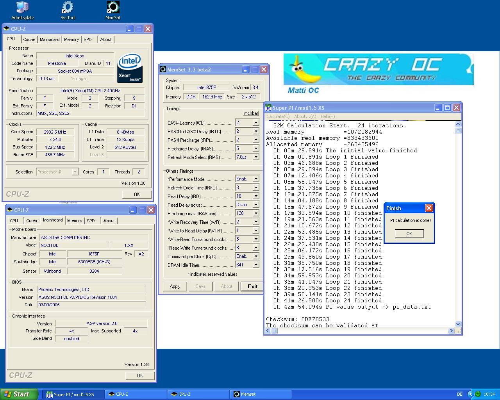Click the MemSet title bar icon

[x=163, y=70]
